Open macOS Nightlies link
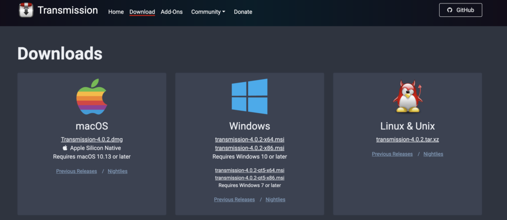507x220 pixels. coord(118,171)
